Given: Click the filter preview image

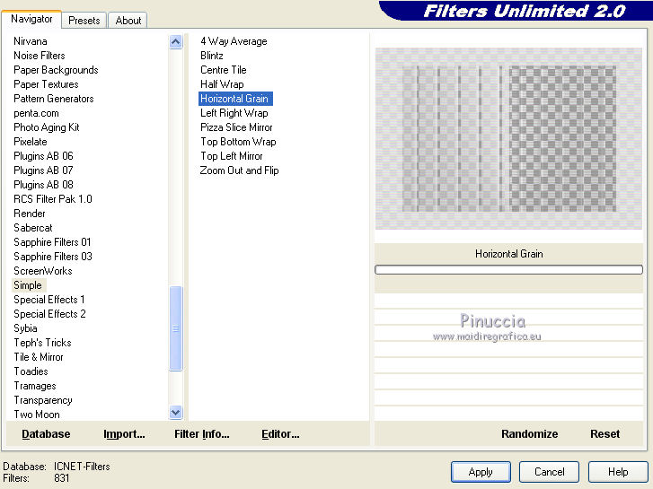Looking at the screenshot, I should [508, 138].
